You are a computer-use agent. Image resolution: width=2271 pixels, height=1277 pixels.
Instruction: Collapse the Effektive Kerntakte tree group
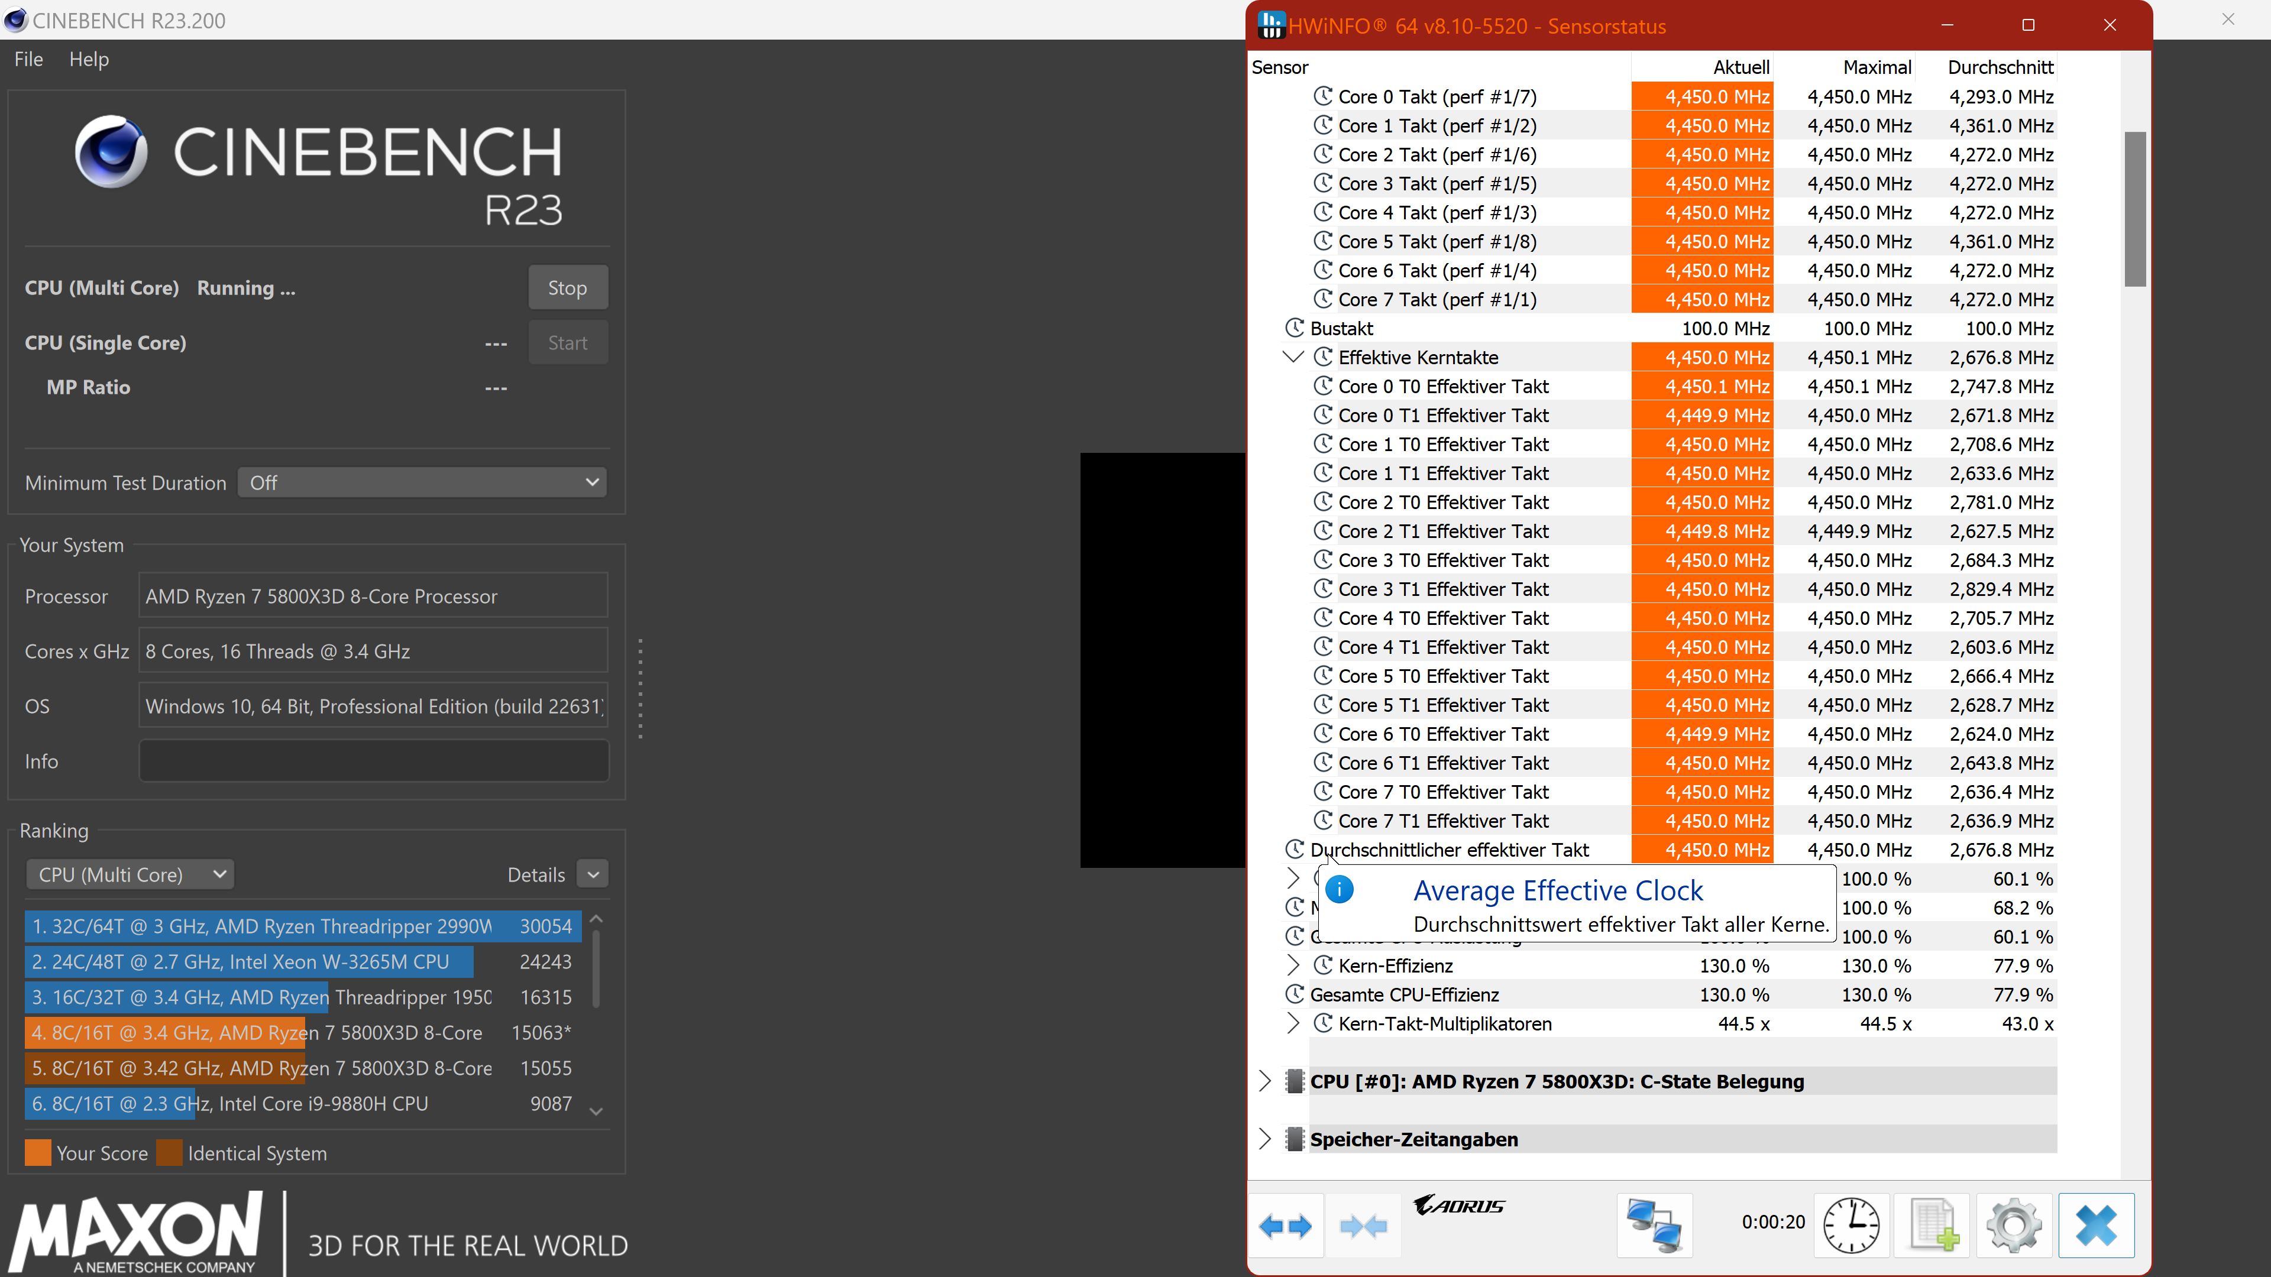(x=1292, y=357)
